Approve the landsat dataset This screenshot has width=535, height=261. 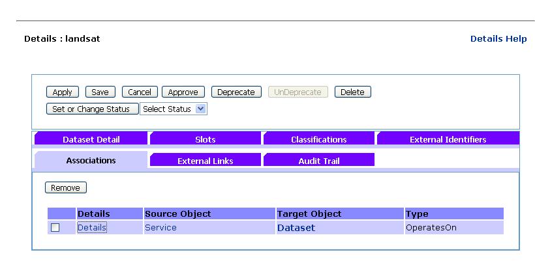[x=183, y=92]
